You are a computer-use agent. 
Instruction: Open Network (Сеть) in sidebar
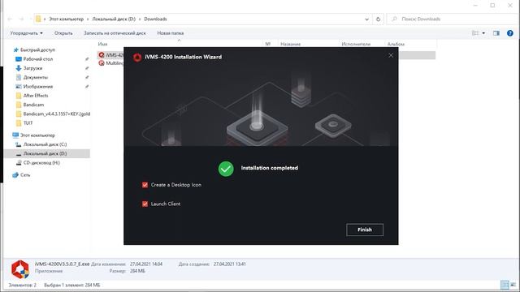click(25, 175)
